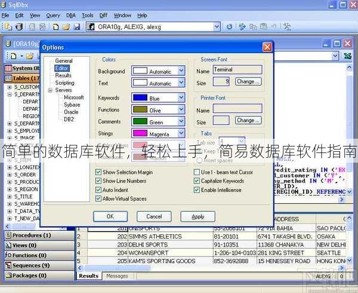Export results with the green Excel icon

(x=347, y=56)
